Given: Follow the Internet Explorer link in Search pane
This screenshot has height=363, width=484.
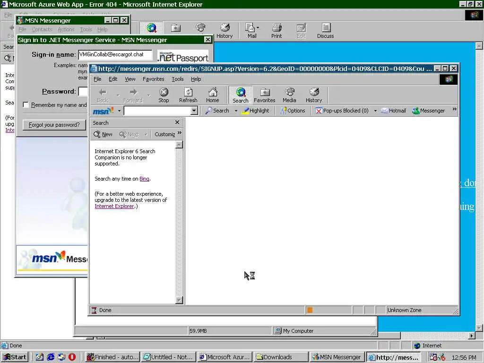Looking at the screenshot, I should 114,206.
